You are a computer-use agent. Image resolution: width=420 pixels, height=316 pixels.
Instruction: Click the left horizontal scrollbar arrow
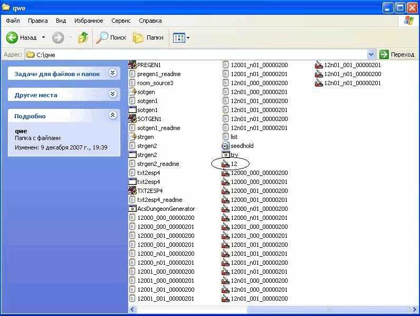coord(132,309)
